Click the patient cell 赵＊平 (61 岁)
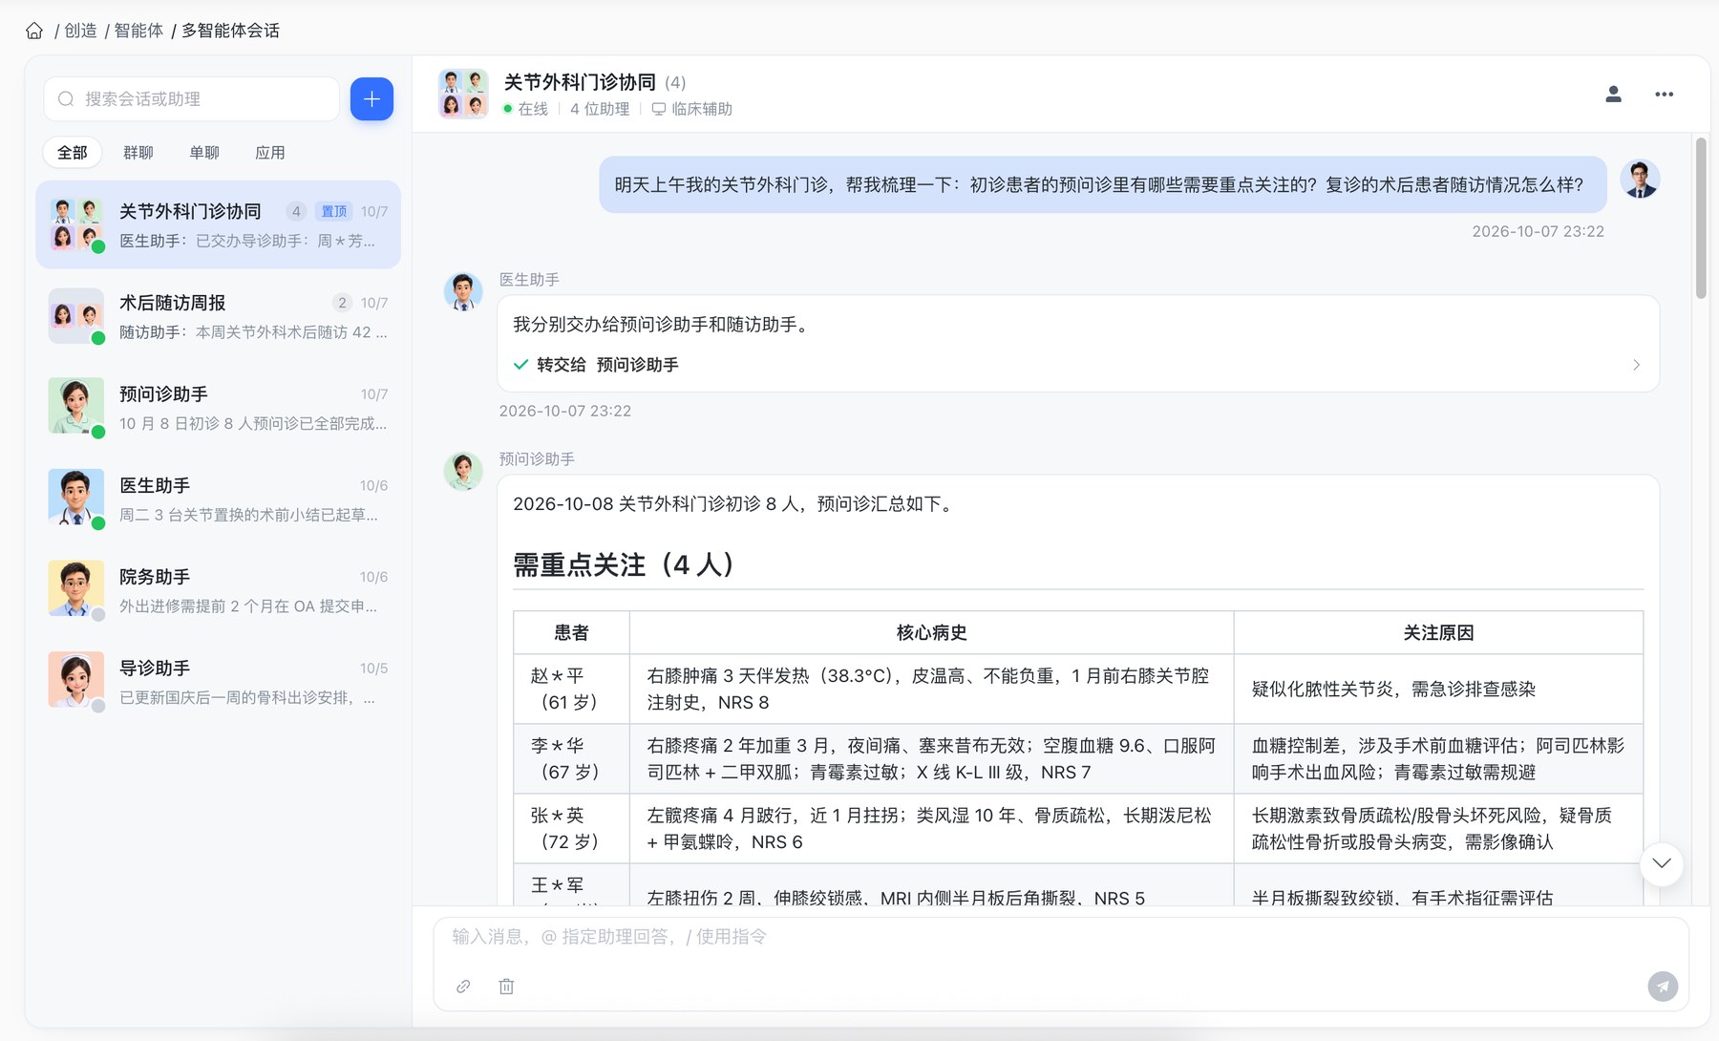1719x1041 pixels. click(571, 689)
